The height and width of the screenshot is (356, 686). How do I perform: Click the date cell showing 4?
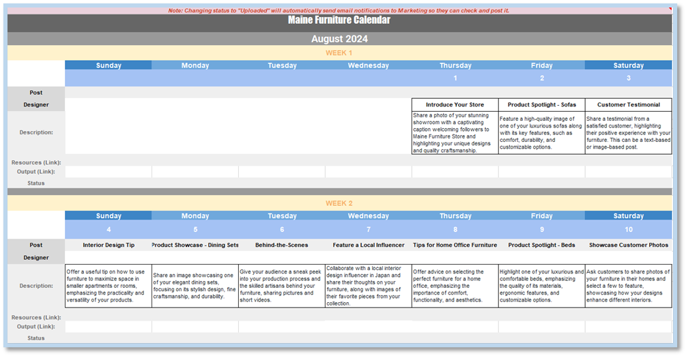coord(109,229)
